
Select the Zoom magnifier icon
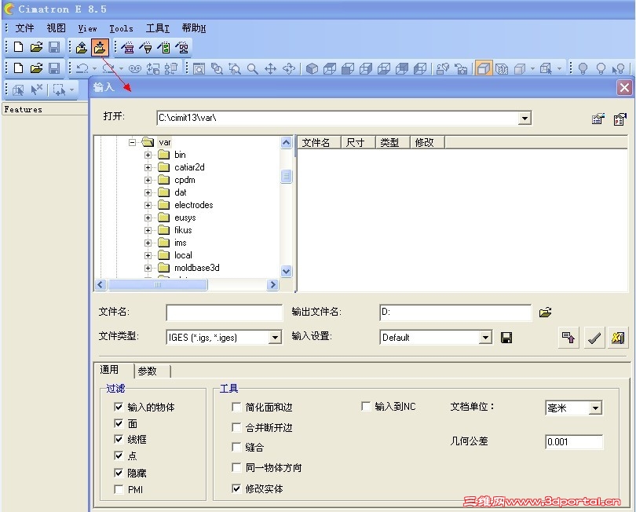(252, 69)
